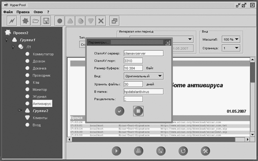Viewport: 258px width, 161px height.
Task: Click the lightning bolt connect icon
Action: [12, 21]
